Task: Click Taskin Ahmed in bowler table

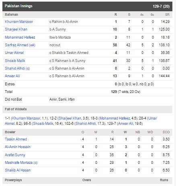Action: (16, 139)
